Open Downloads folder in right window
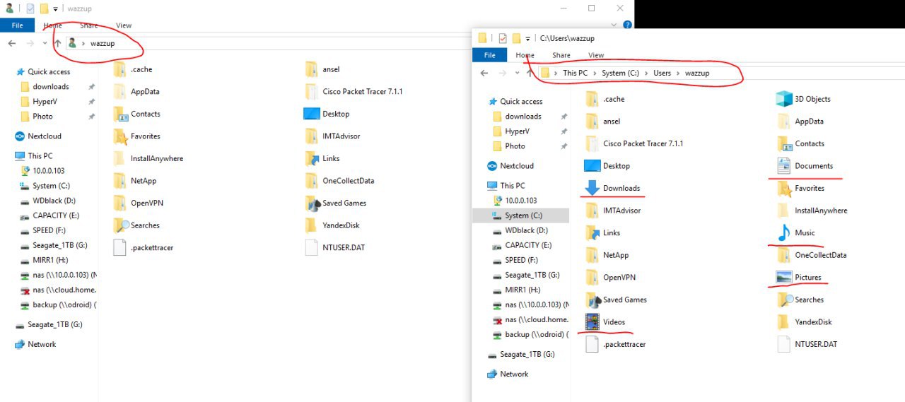 point(612,188)
